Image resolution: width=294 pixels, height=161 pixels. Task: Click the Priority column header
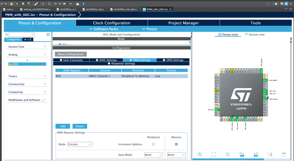171,71
